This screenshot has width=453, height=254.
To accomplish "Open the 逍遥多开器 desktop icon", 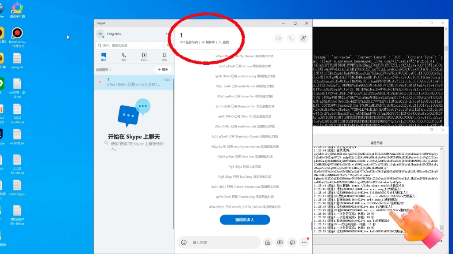I will coord(17,10).
